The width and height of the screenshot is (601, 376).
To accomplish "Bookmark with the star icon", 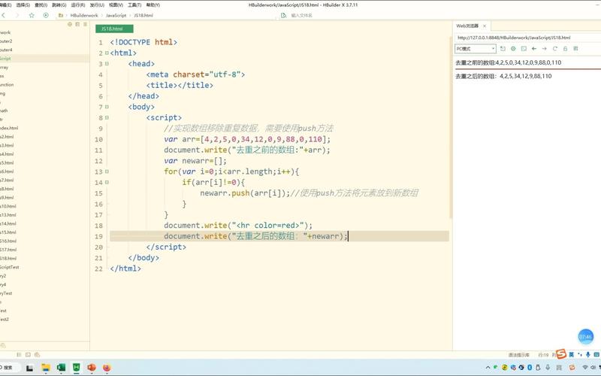I will click(x=32, y=15).
